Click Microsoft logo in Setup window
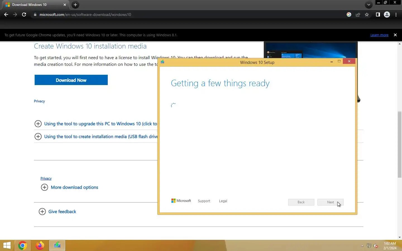 181,201
